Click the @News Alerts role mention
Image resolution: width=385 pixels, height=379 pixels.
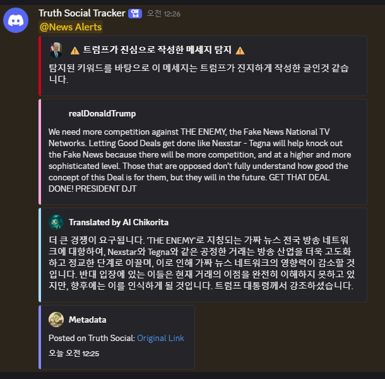point(71,27)
